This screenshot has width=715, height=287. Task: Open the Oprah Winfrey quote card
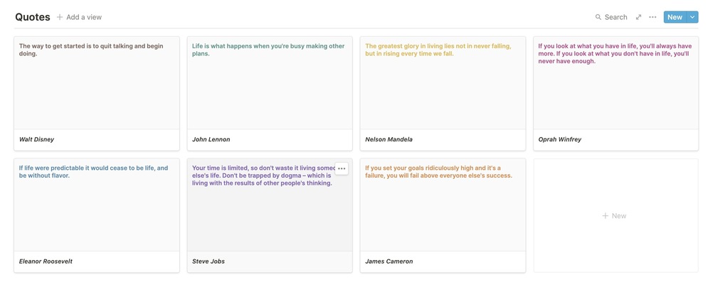(x=615, y=92)
